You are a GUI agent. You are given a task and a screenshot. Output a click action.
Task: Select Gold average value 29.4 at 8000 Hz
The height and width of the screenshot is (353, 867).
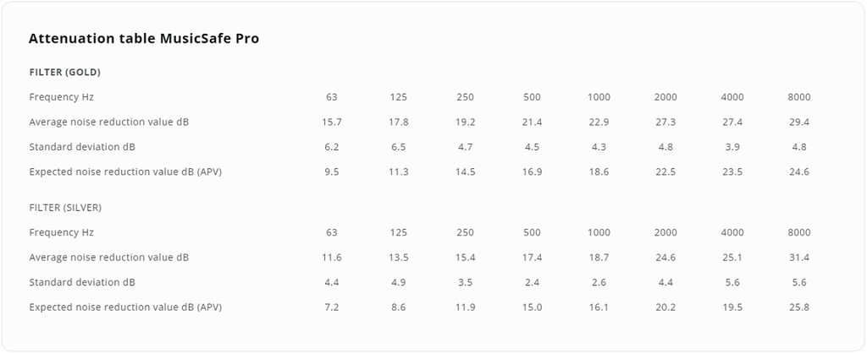tap(799, 122)
